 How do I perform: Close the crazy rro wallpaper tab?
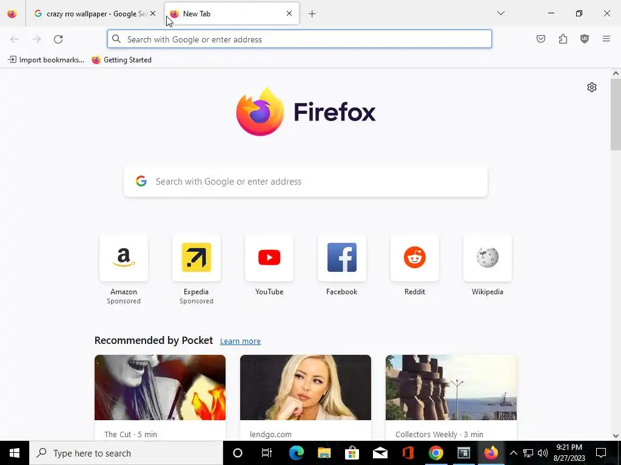pyautogui.click(x=153, y=13)
